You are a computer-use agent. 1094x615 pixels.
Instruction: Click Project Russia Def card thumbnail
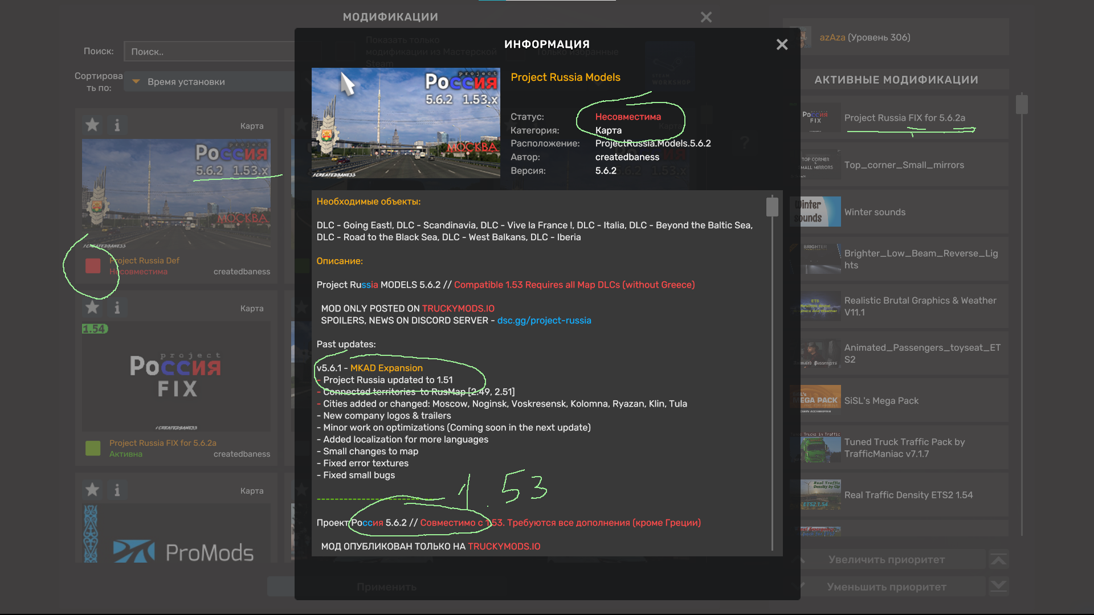point(176,194)
